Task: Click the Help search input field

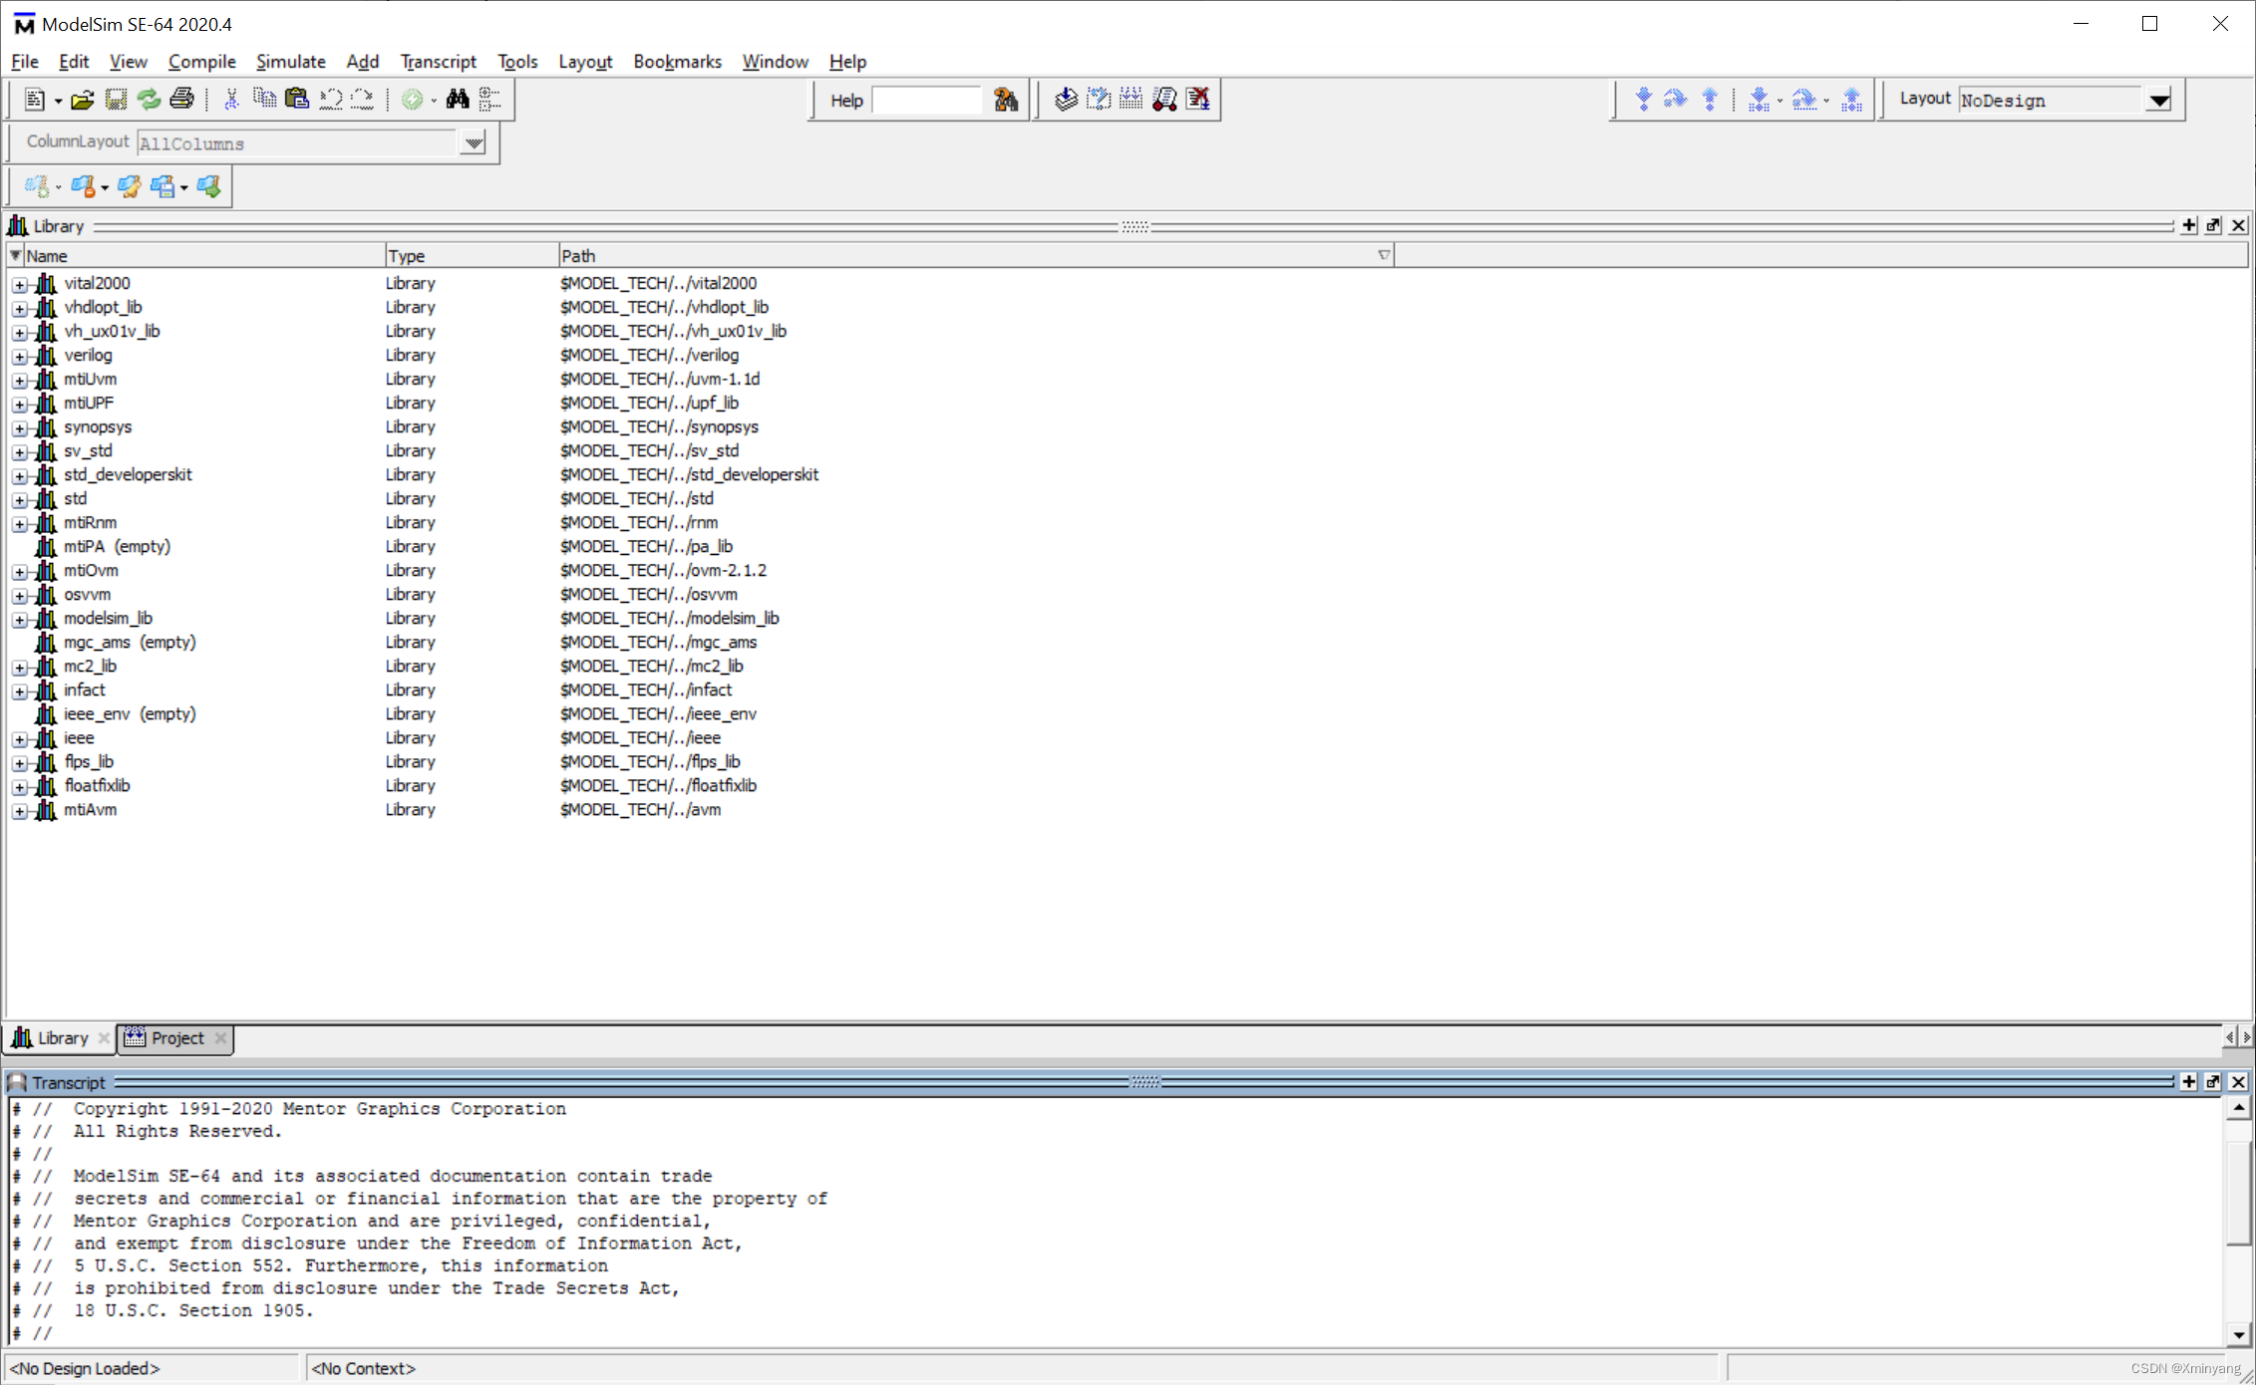Action: 927,100
